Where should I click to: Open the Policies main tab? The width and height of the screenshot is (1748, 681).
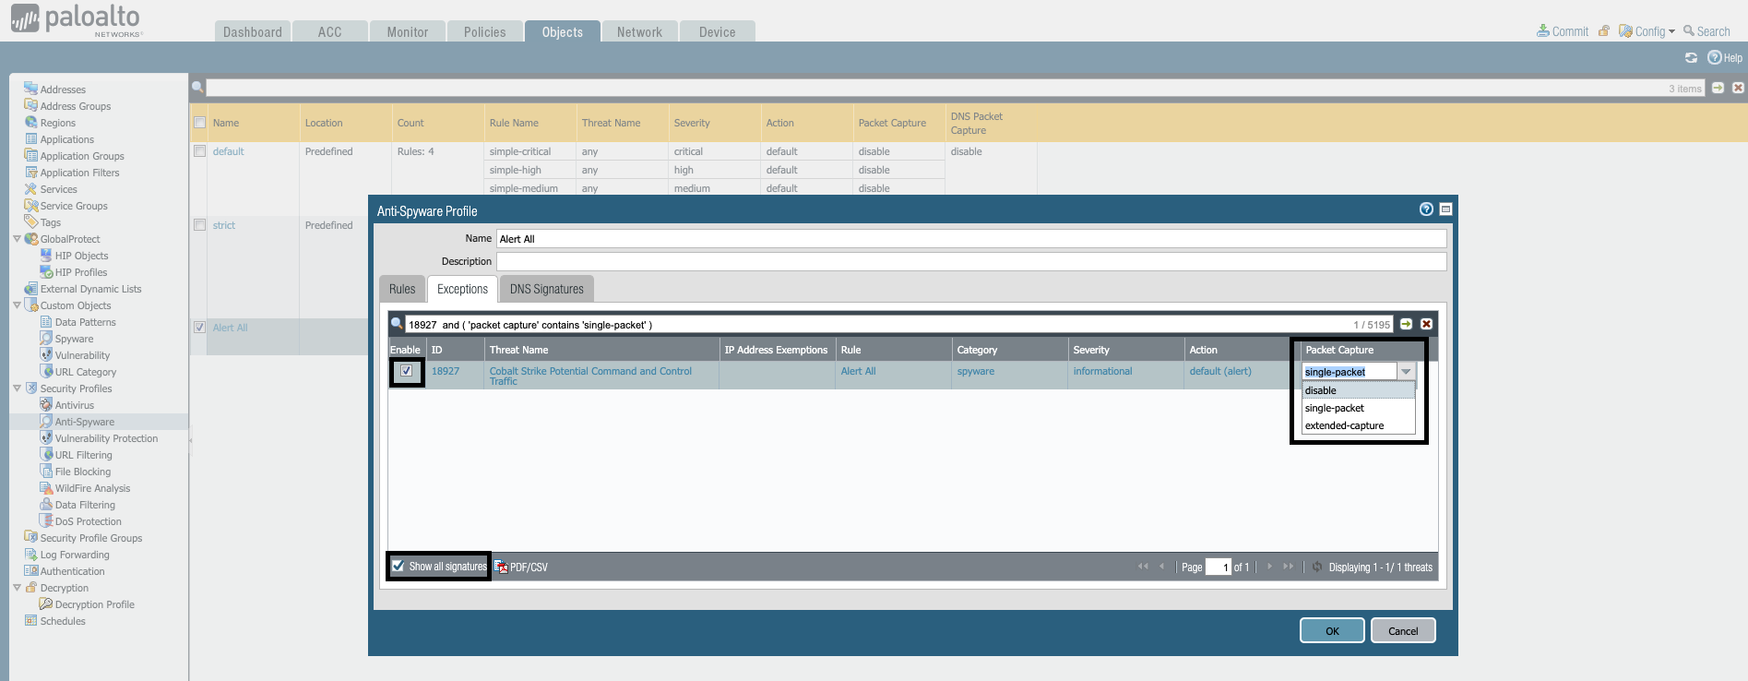click(484, 32)
